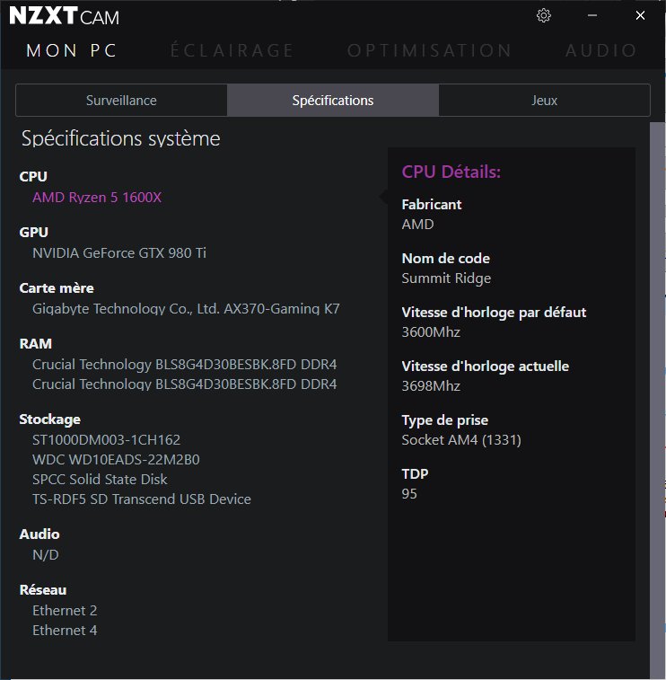
Task: Click the vertical scrollbar on right
Action: [x=656, y=401]
